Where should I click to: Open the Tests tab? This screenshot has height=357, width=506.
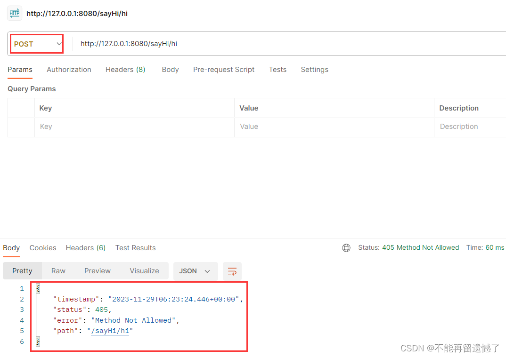click(x=277, y=70)
